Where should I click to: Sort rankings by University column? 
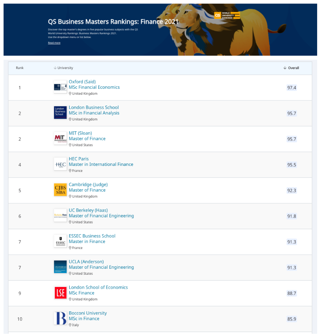(63, 68)
